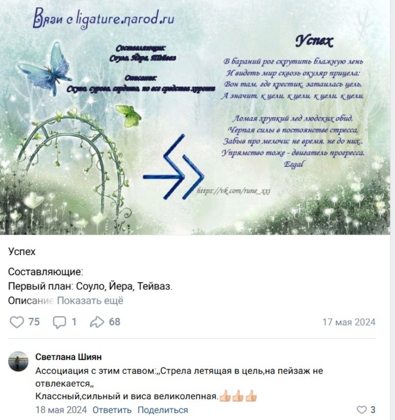Open the post date 17 мая 2024
The width and height of the screenshot is (395, 420).
click(x=349, y=322)
